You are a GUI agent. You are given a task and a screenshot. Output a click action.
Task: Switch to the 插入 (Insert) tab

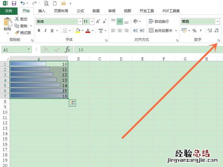click(x=42, y=11)
